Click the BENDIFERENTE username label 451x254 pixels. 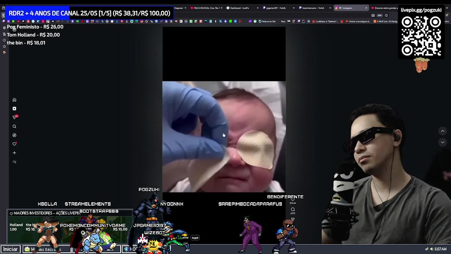coord(285,197)
